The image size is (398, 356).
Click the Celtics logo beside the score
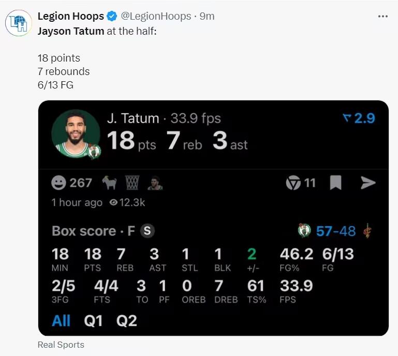(x=304, y=231)
